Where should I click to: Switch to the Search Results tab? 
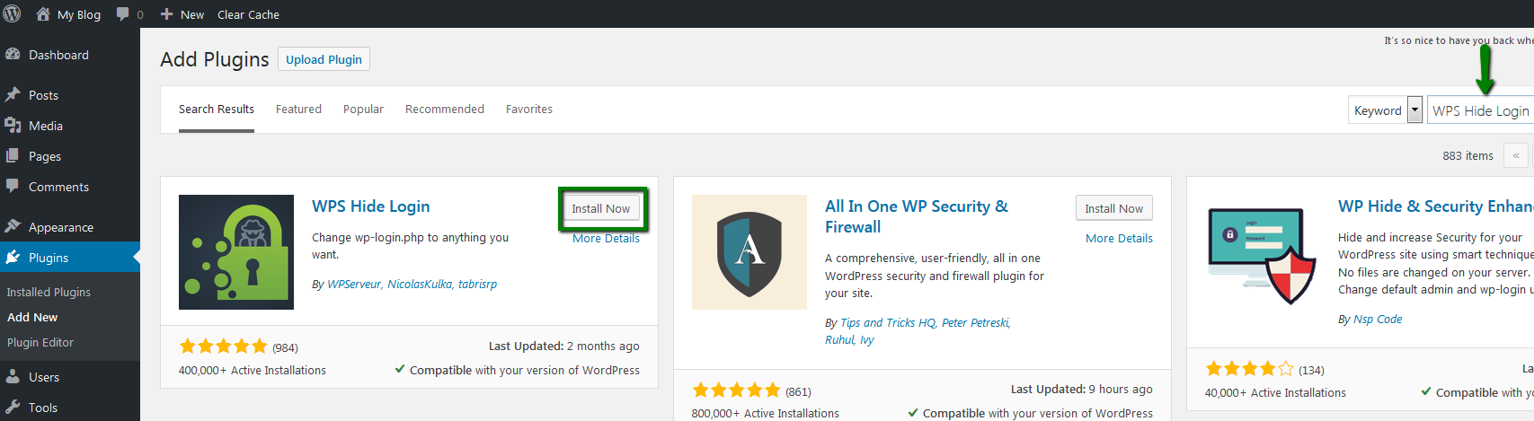click(x=217, y=109)
